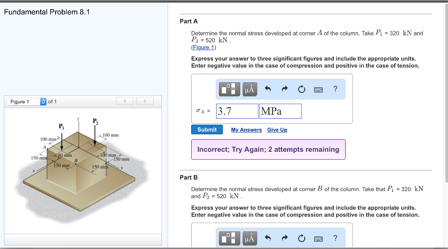Reset the Part B answer field
Viewport: 448px width, 249px height.
click(x=301, y=239)
